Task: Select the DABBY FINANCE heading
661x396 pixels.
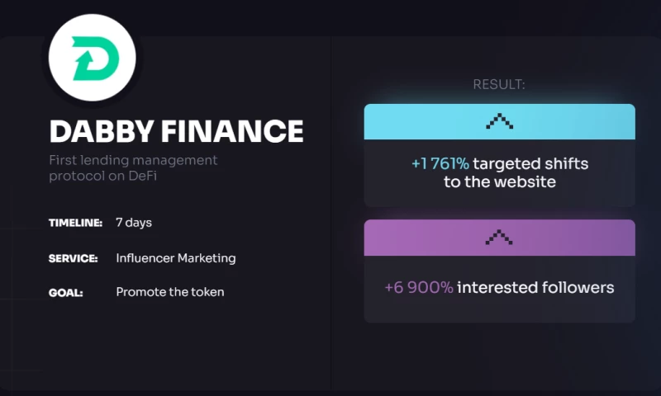Action: pos(176,130)
